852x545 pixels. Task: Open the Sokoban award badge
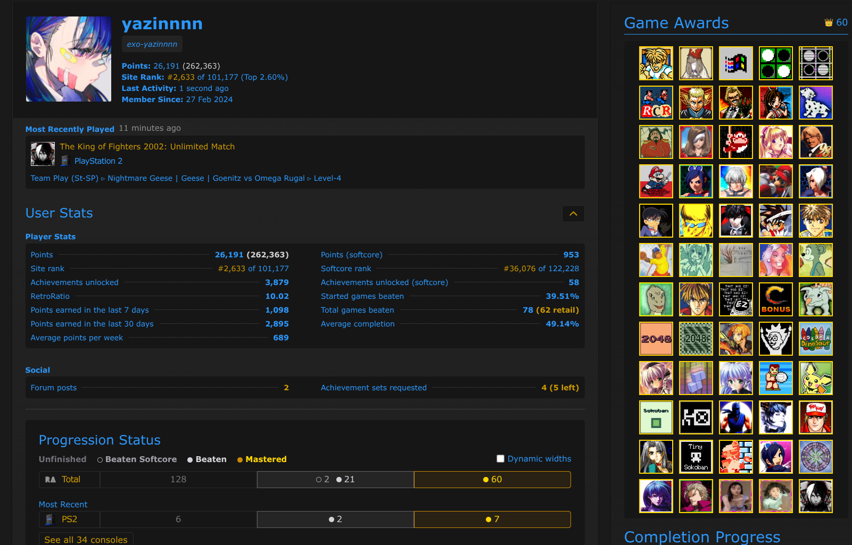656,417
